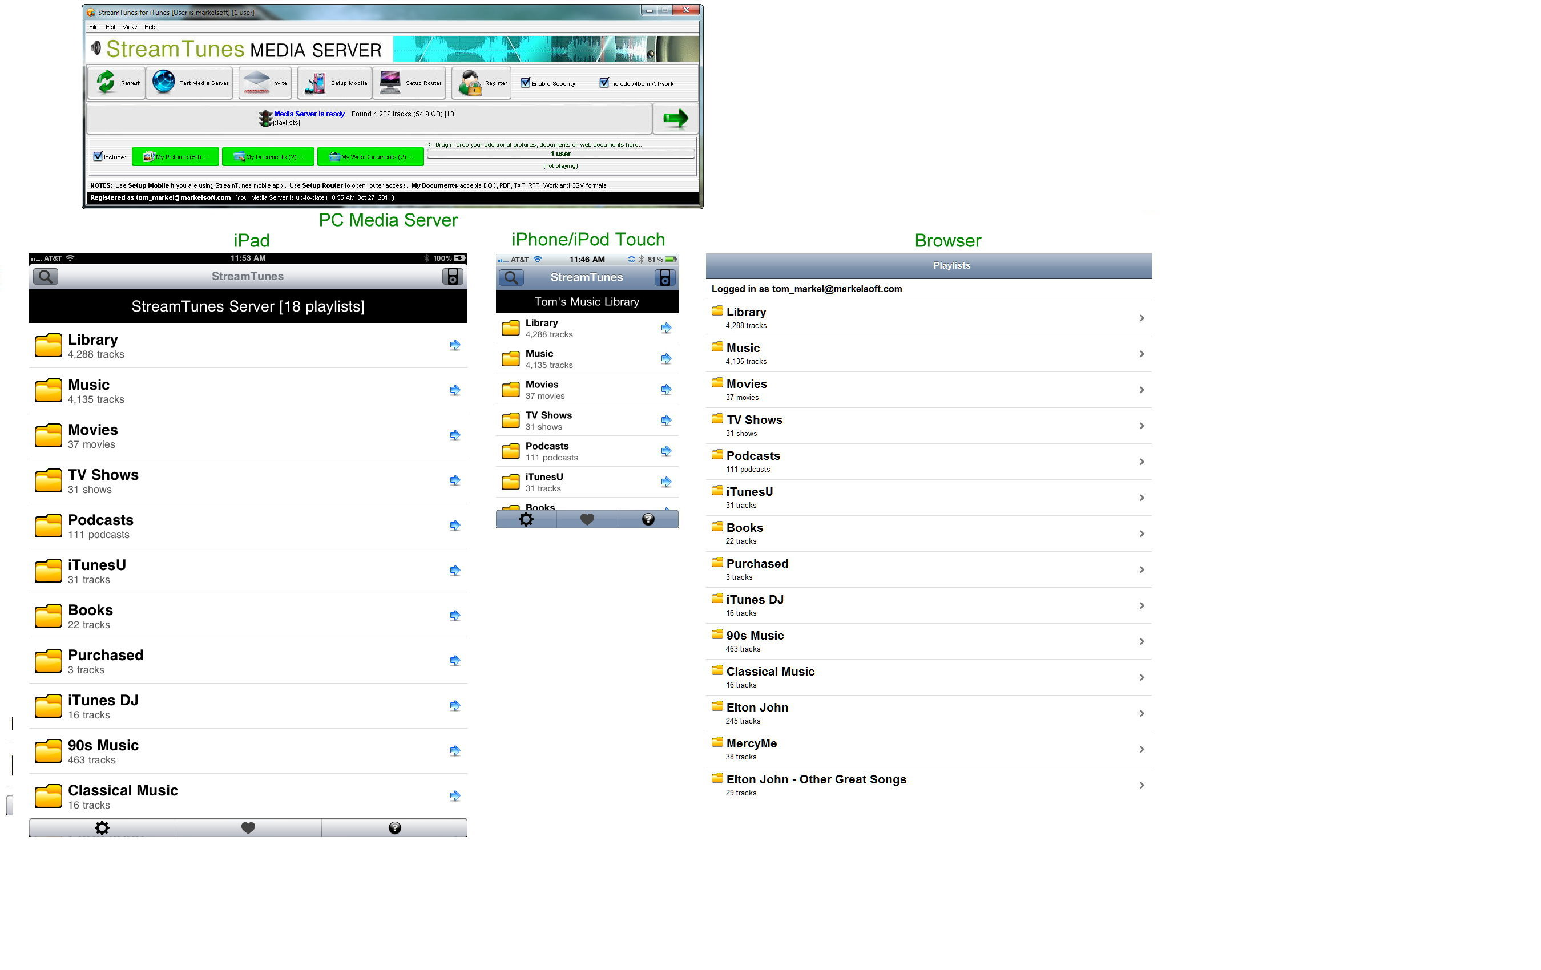This screenshot has width=1541, height=970.
Task: Tap StreamTunes Server [18 playlists] header
Action: (248, 306)
